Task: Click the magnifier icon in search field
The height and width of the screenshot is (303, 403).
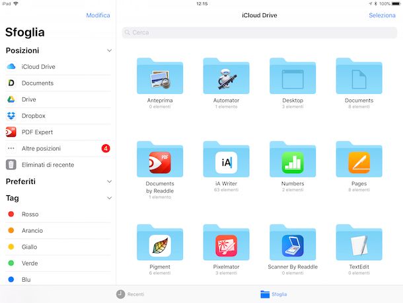Action: [x=128, y=32]
